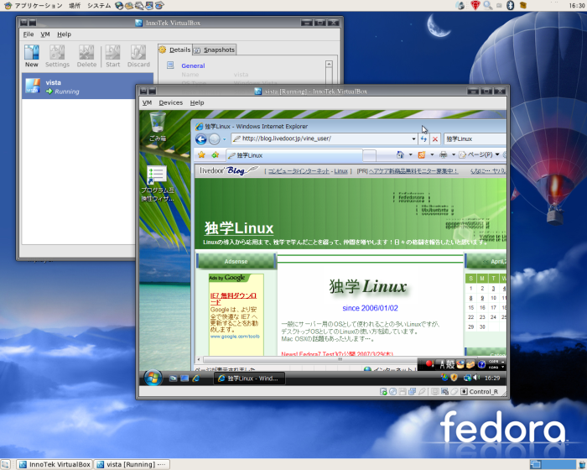The image size is (587, 470).
Task: Click the Internet Explorer Forward button
Action: [x=214, y=139]
